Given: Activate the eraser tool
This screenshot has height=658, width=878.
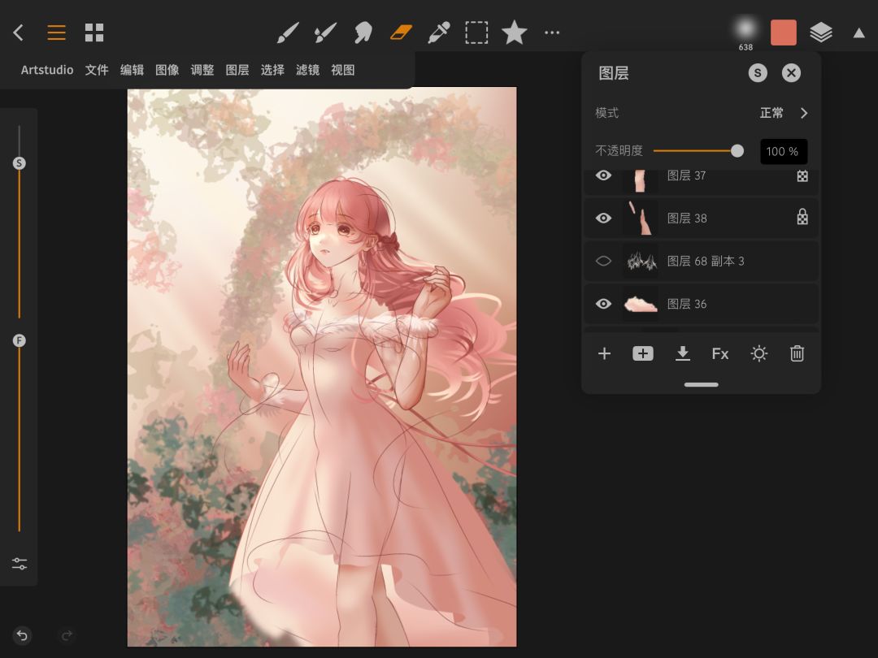Looking at the screenshot, I should [402, 32].
